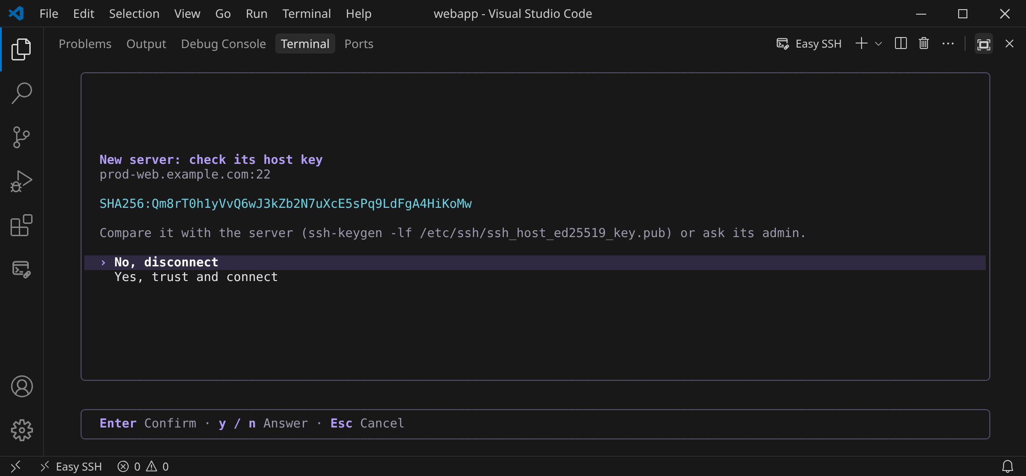Image resolution: width=1026 pixels, height=476 pixels.
Task: Open the Help menu
Action: [x=359, y=13]
